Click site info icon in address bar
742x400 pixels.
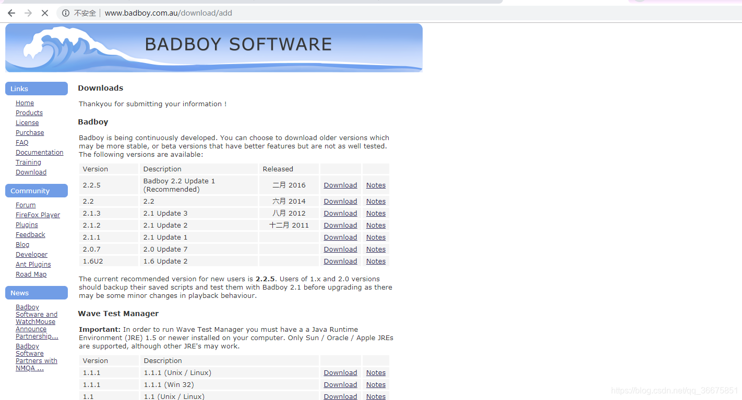(x=66, y=13)
